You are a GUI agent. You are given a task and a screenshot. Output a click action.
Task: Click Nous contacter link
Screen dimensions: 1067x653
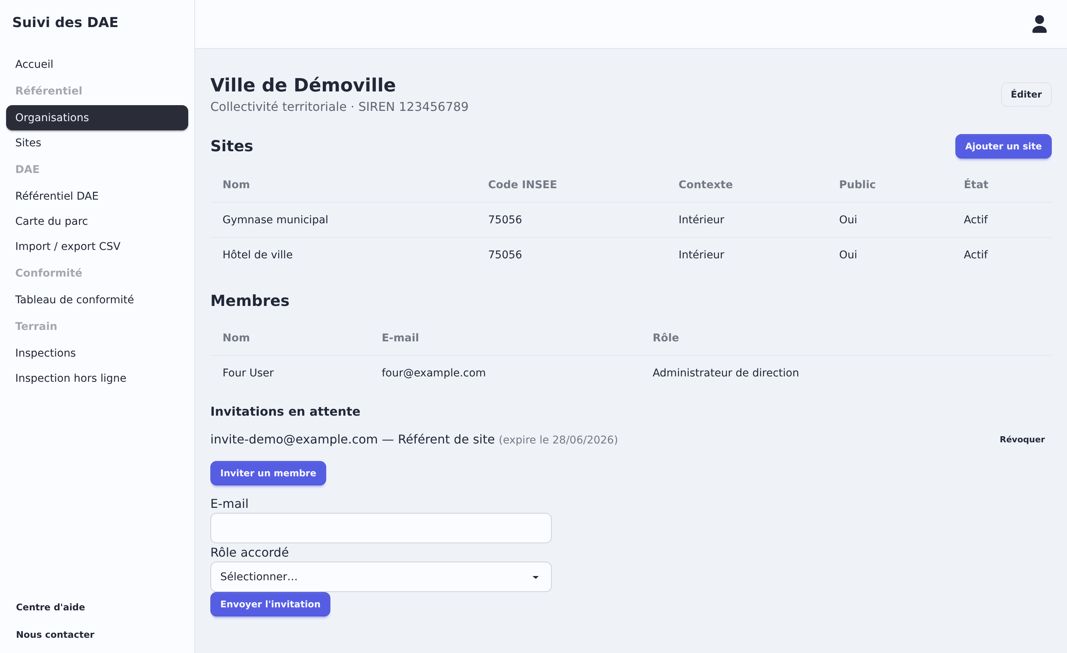[x=55, y=634]
